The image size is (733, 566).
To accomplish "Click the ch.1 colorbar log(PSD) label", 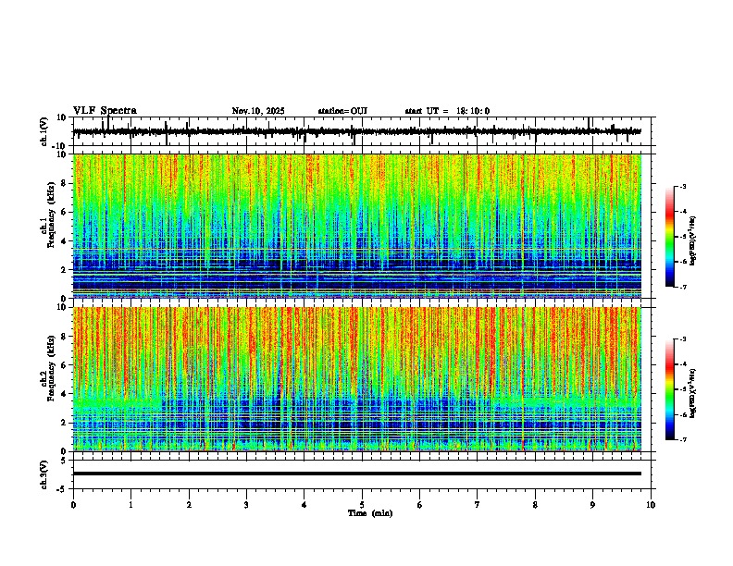I will click(x=693, y=240).
